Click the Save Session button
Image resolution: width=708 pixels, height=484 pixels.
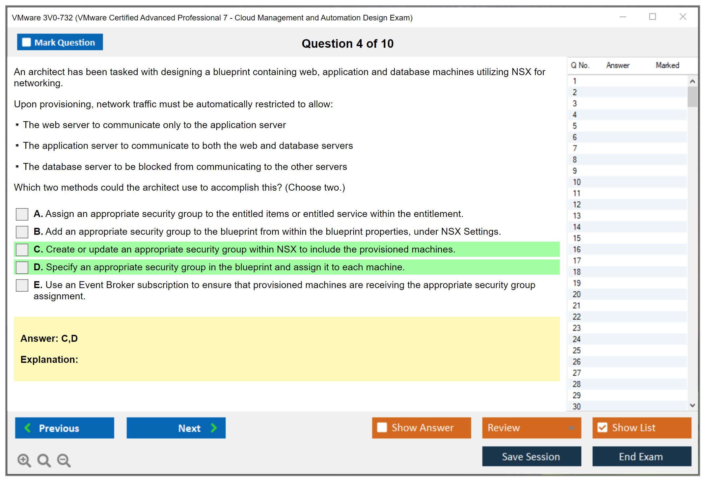pos(531,456)
